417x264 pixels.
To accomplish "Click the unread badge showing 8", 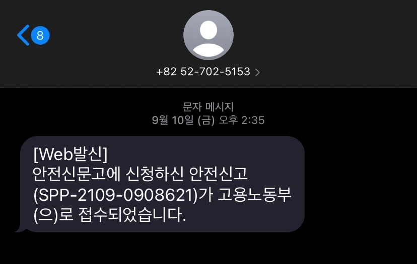I will tap(40, 35).
